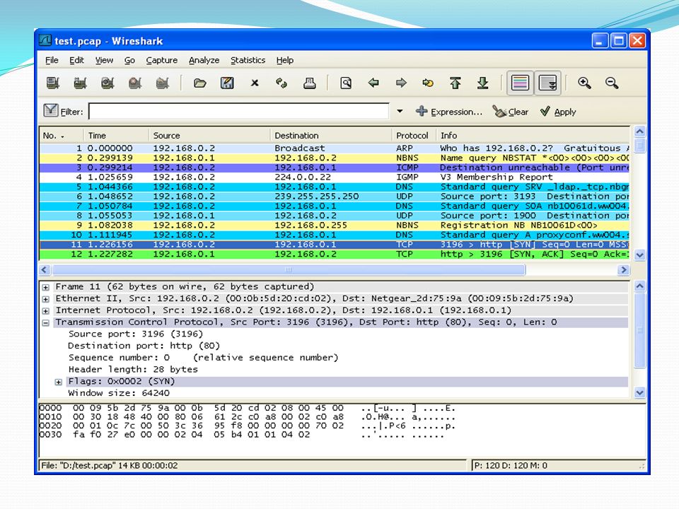This screenshot has height=509, width=679.
Task: Open the capture interfaces list icon
Action: (x=53, y=83)
